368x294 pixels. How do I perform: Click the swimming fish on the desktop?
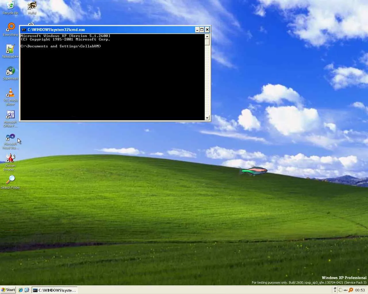click(x=253, y=171)
